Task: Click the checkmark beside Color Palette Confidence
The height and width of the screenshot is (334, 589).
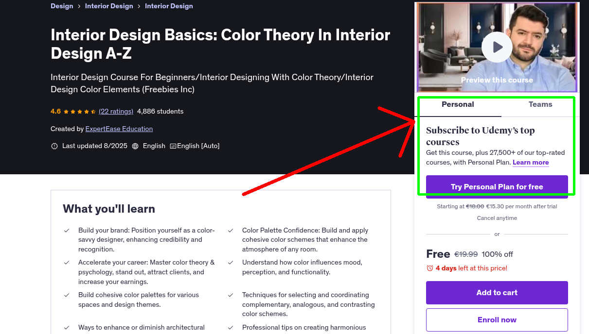Action: [x=231, y=231]
